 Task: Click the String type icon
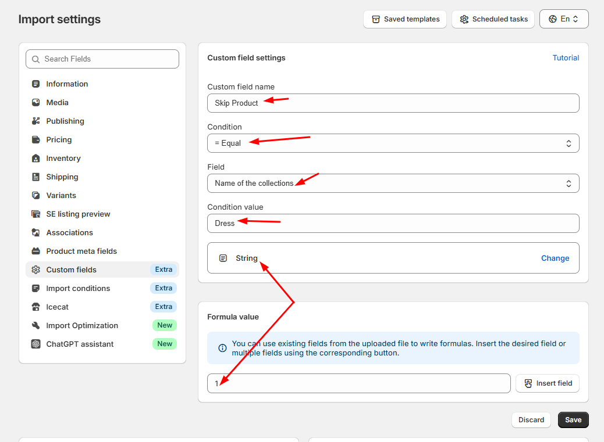[223, 258]
